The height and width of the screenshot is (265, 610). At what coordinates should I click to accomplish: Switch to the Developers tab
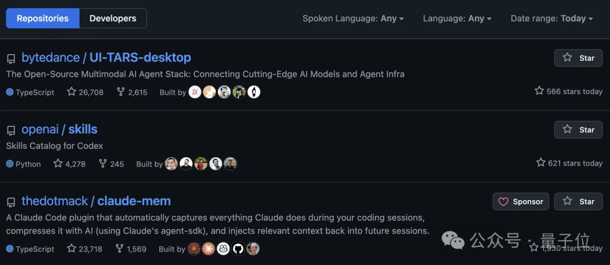(113, 19)
